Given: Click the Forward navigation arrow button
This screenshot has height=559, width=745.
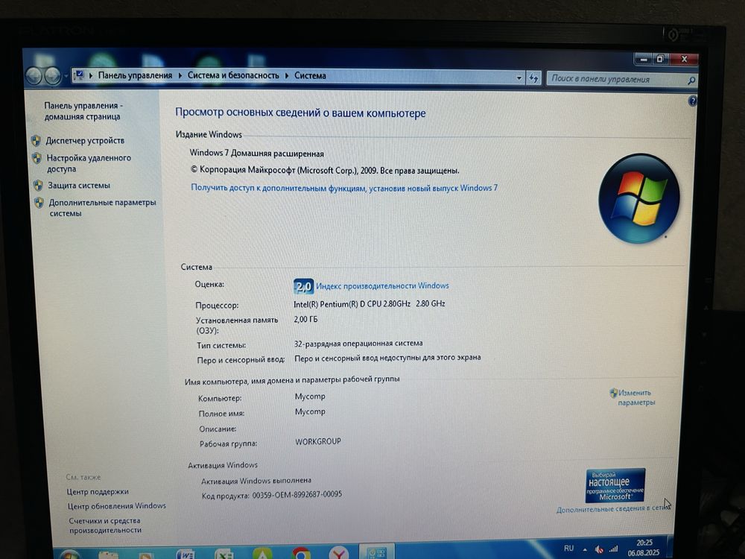Looking at the screenshot, I should 52,76.
